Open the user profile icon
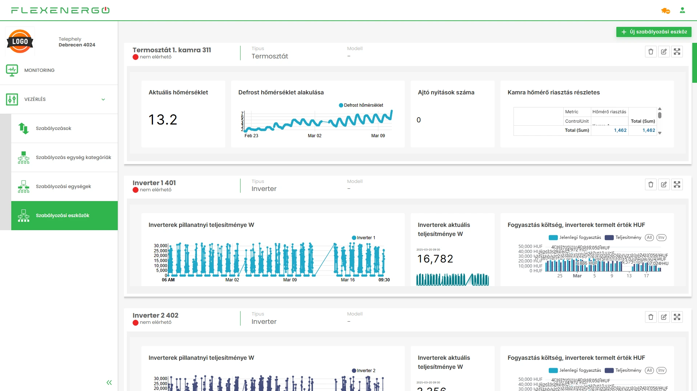The image size is (697, 391). pyautogui.click(x=682, y=11)
